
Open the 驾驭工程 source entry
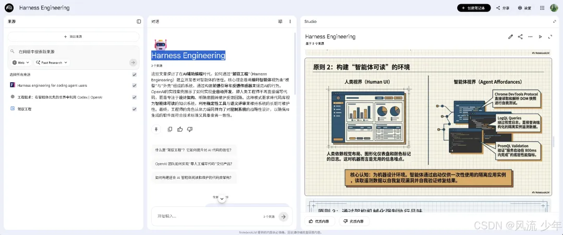[25, 109]
